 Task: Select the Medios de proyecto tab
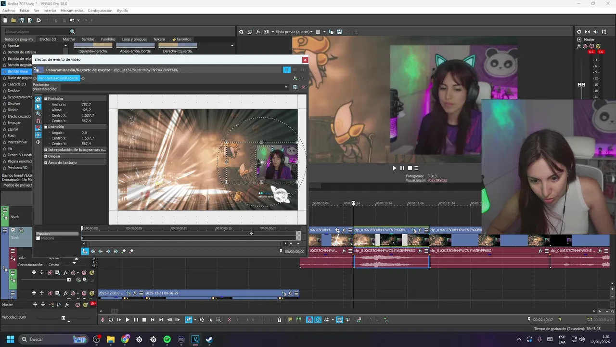16,185
